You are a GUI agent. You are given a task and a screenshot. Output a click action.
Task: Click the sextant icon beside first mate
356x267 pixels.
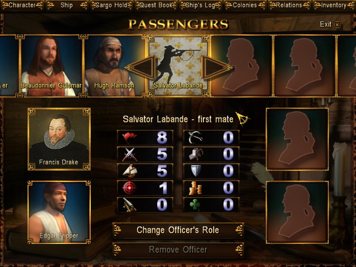click(x=242, y=118)
